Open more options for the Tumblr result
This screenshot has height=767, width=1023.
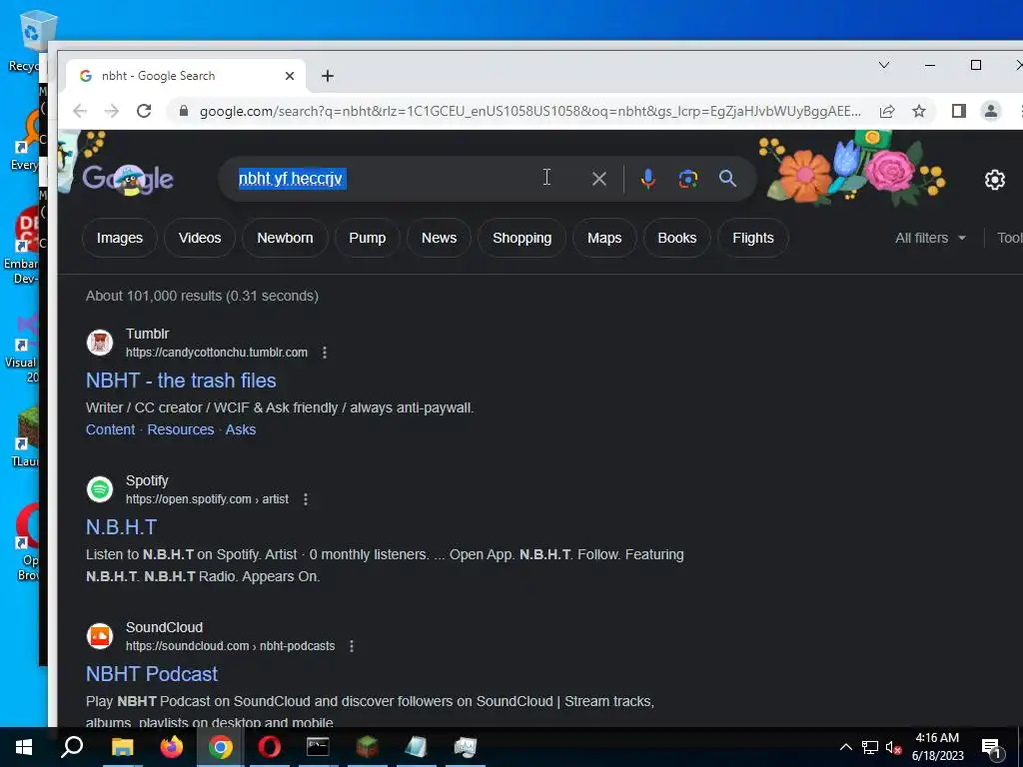pos(325,353)
